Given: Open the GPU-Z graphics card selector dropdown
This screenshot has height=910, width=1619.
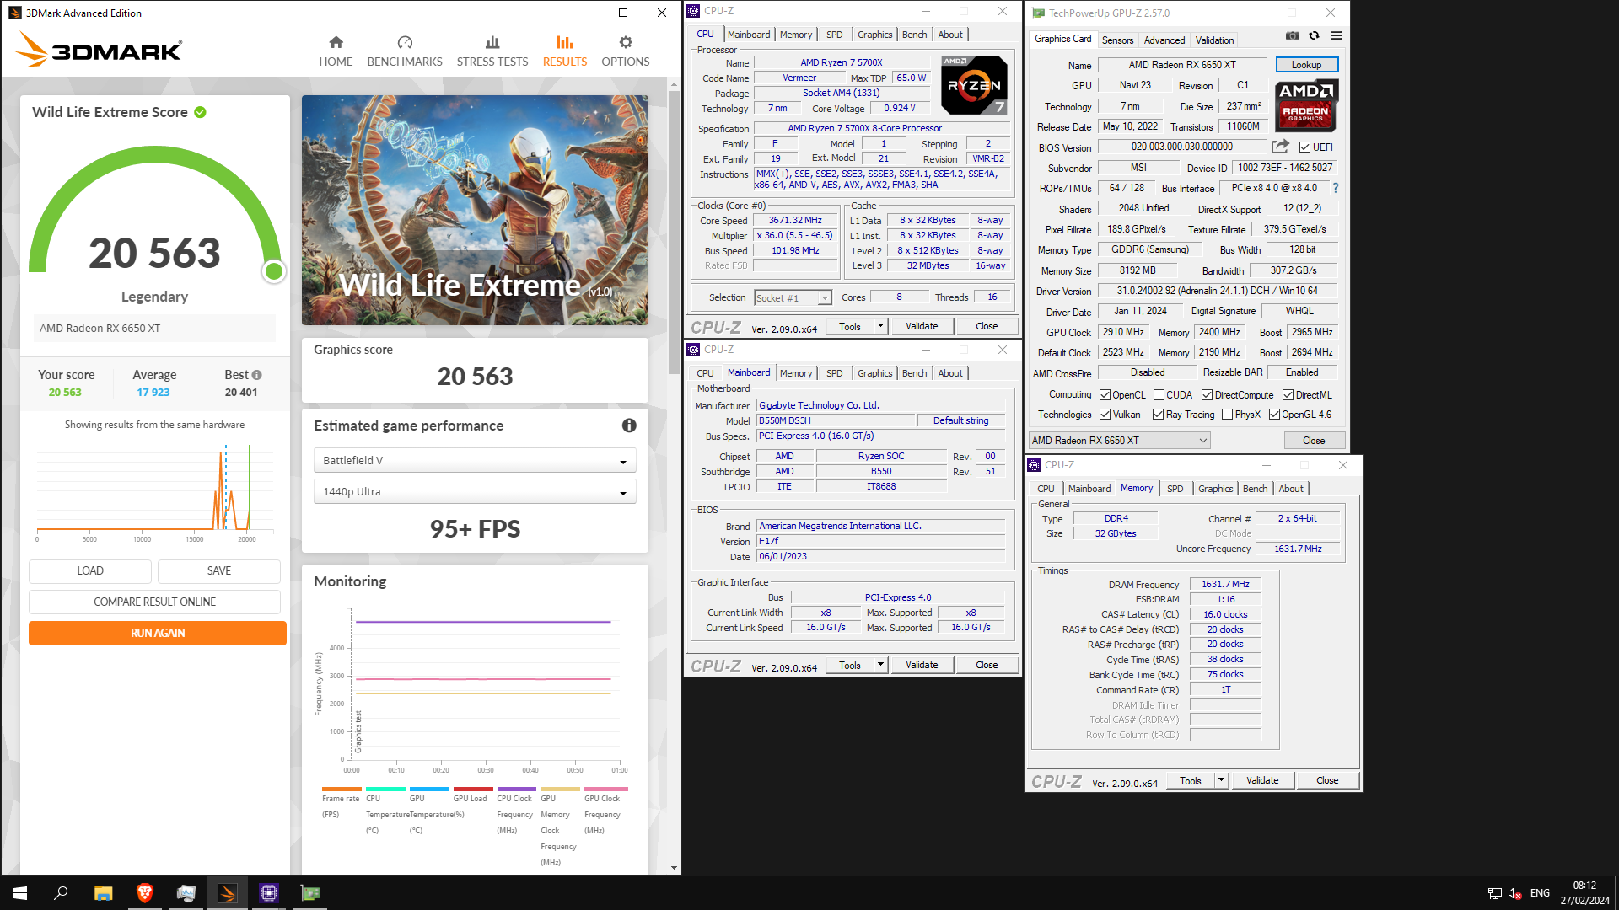Looking at the screenshot, I should tap(1119, 441).
